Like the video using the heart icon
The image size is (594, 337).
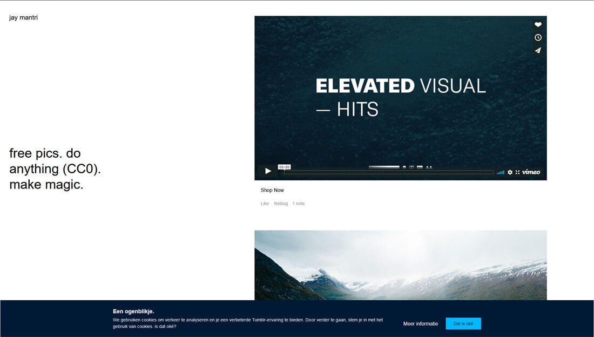[537, 24]
